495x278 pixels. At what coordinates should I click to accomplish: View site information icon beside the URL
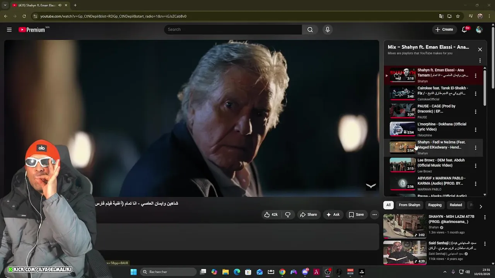(35, 16)
